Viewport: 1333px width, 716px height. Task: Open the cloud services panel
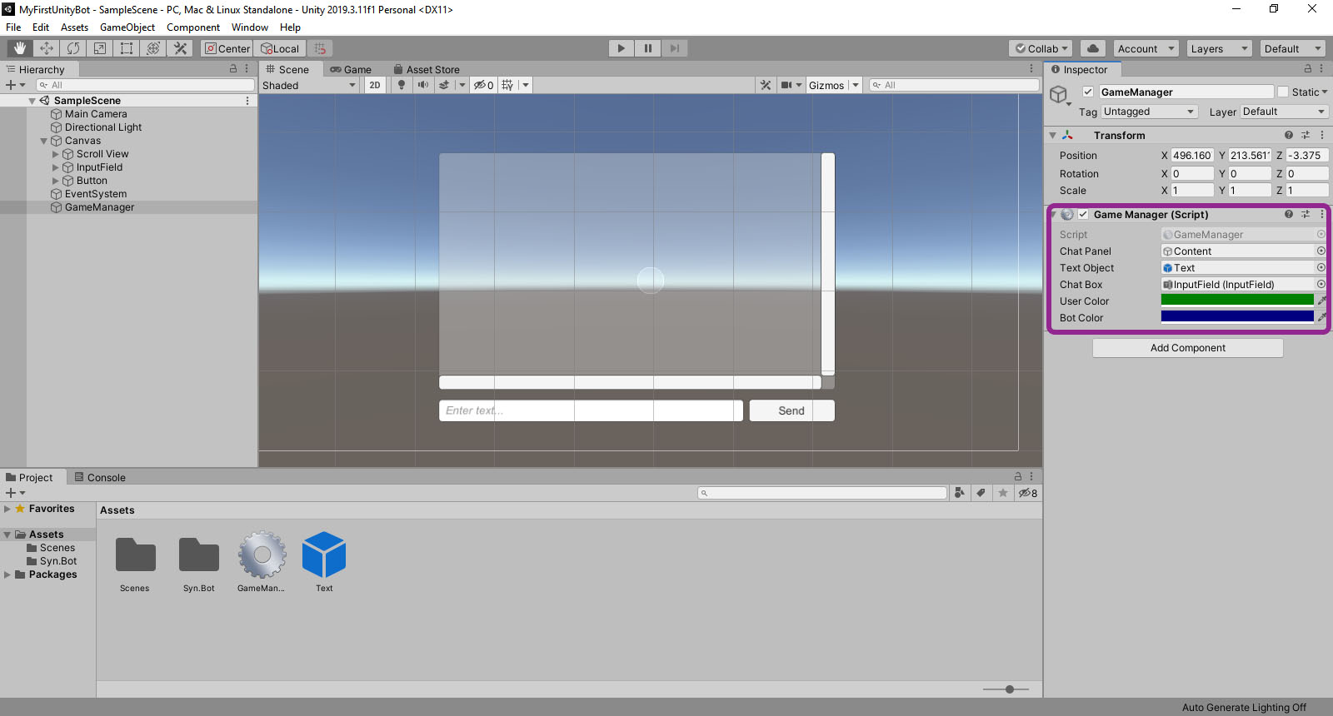[x=1093, y=48]
